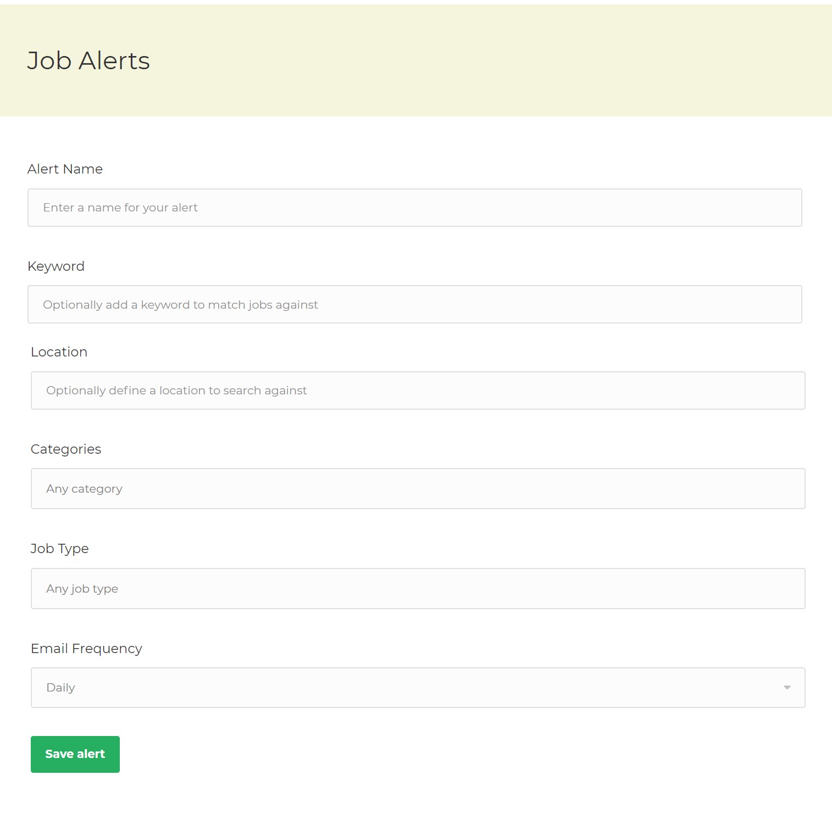Open the Job Type selection box

tap(418, 589)
